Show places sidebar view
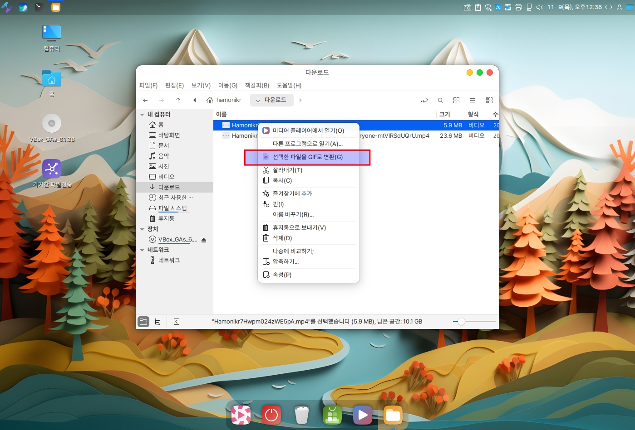Image resolution: width=635 pixels, height=430 pixels. (x=143, y=322)
